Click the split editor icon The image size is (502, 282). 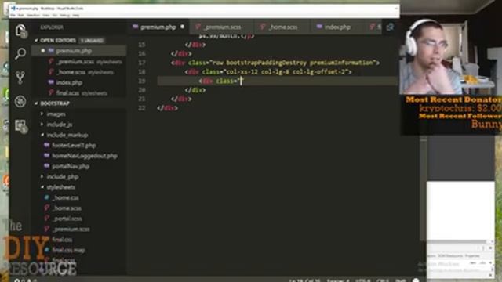click(390, 27)
